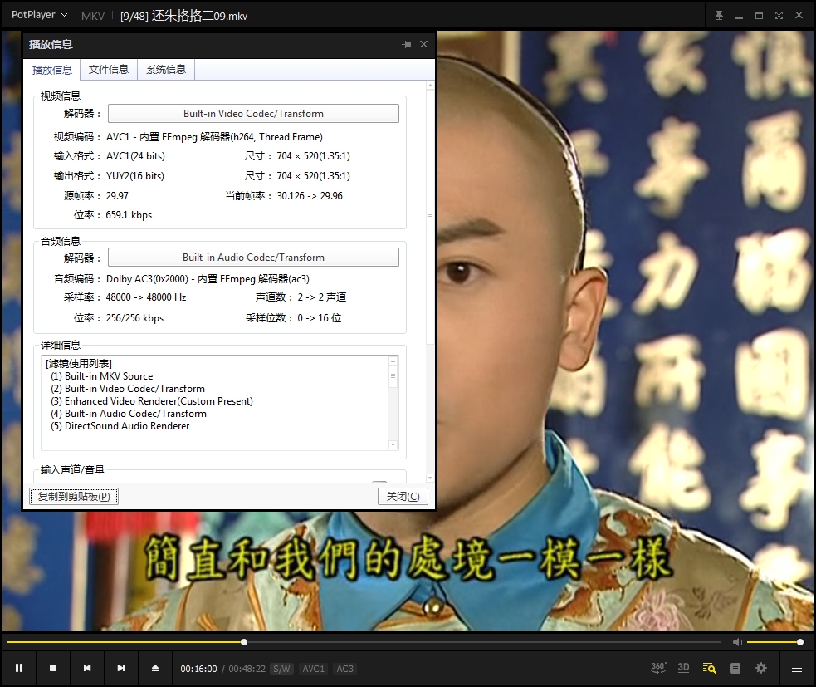Click dialog scrollbar up arrow

pyautogui.click(x=430, y=86)
